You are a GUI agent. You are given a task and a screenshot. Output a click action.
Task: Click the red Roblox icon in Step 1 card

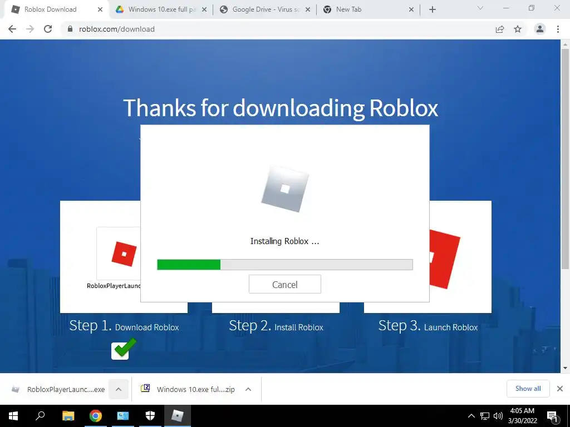point(124,254)
